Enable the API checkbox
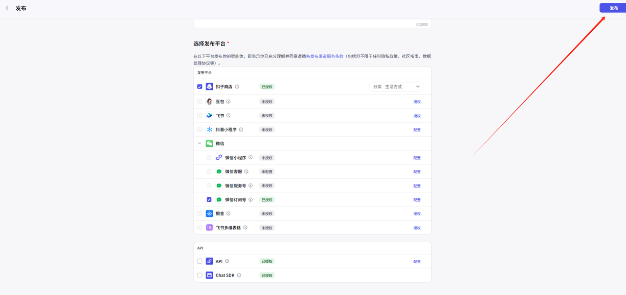626x295 pixels. [x=200, y=261]
